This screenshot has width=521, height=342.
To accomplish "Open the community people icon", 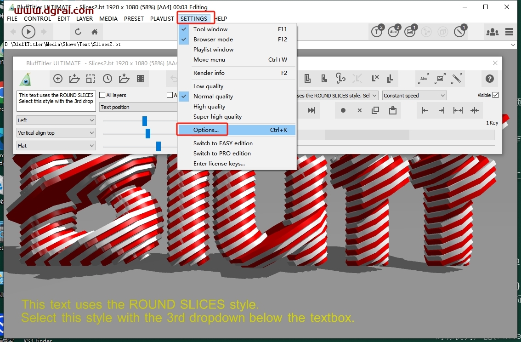I will pyautogui.click(x=492, y=32).
